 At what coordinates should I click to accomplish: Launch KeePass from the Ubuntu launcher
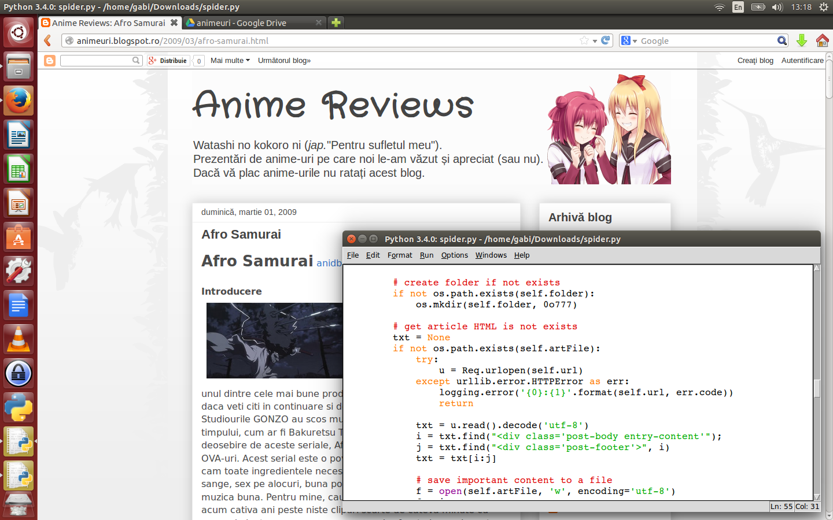[18, 373]
